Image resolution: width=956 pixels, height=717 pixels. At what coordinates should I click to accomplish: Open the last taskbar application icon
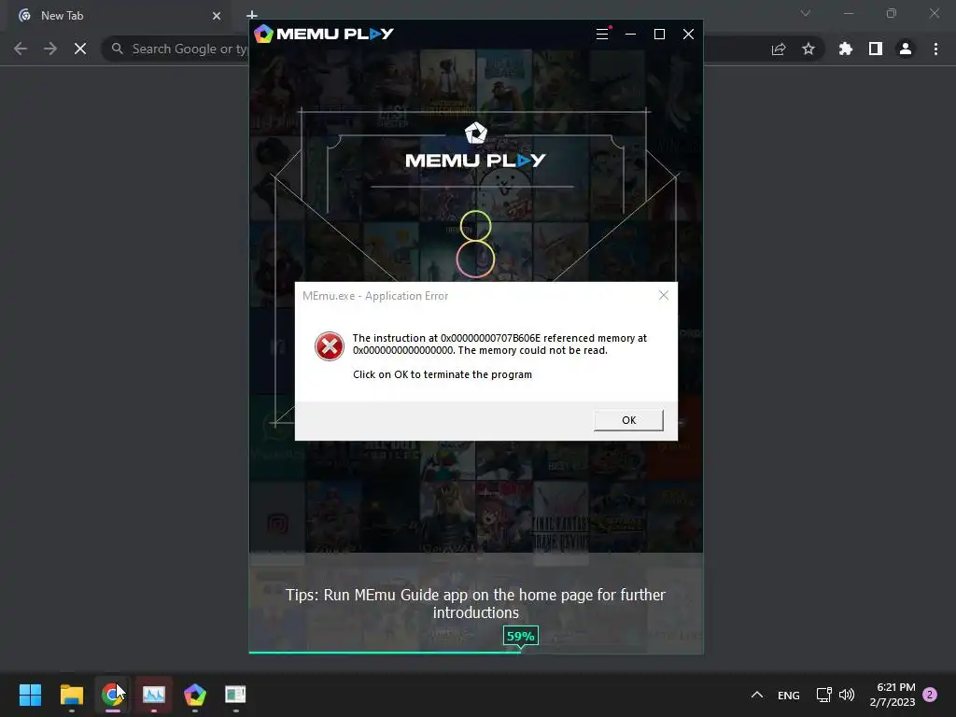tap(235, 695)
